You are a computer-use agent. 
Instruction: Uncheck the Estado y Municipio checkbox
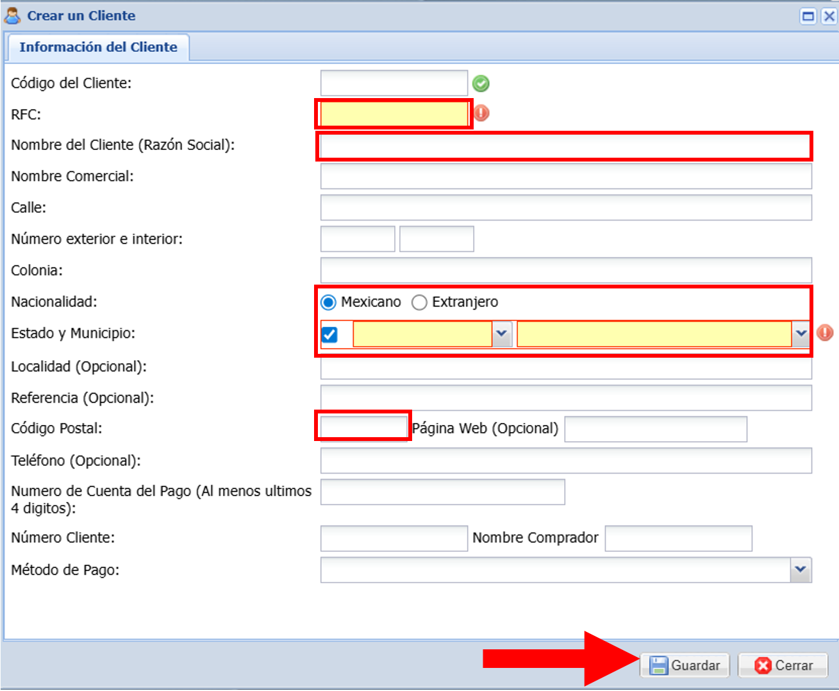[x=329, y=335]
